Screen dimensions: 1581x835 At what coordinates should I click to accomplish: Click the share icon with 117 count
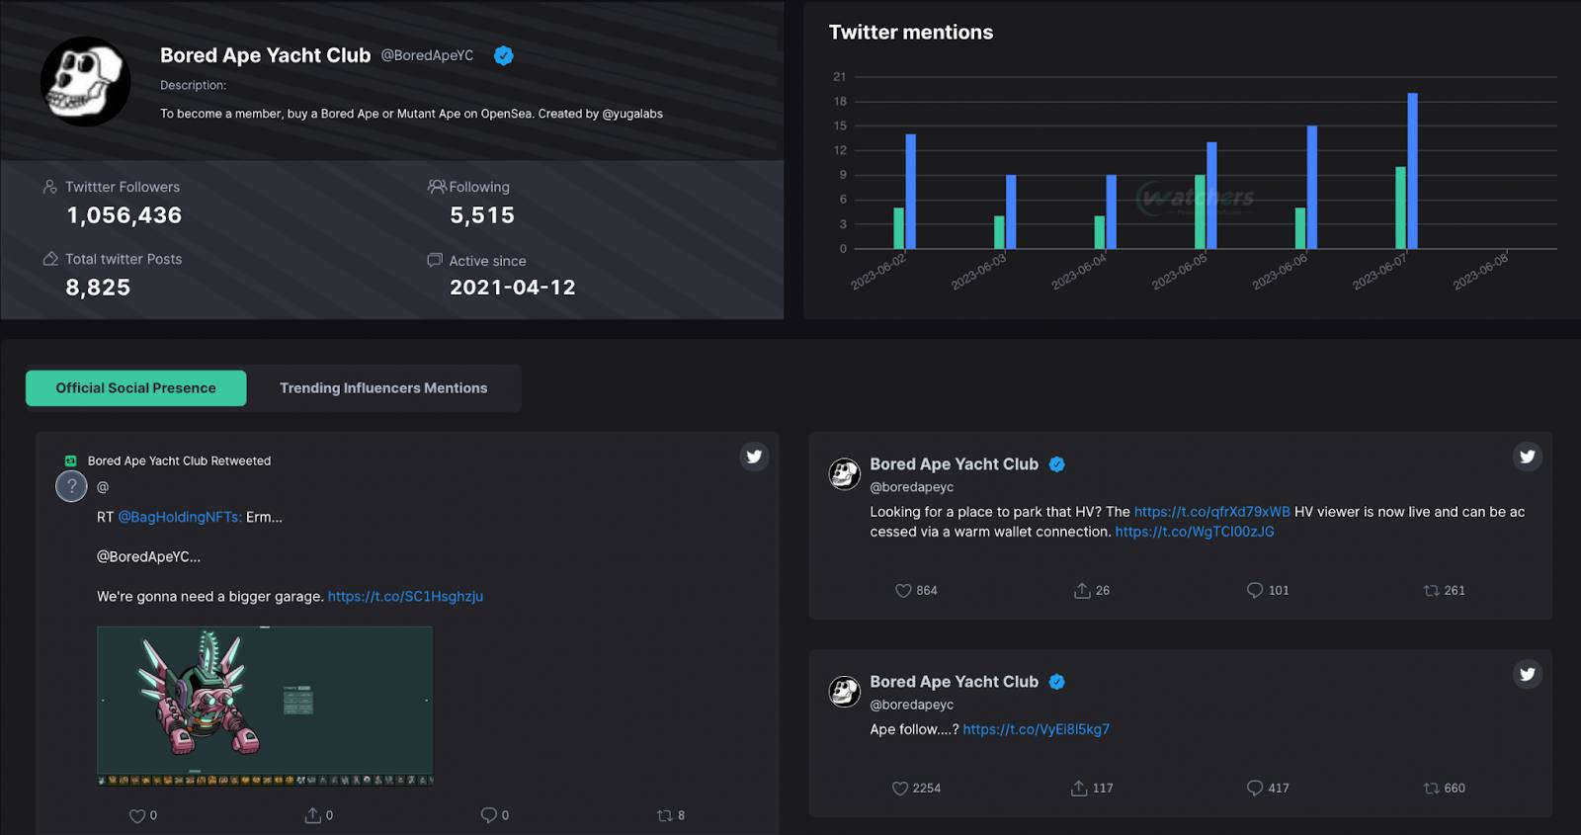(x=1079, y=788)
